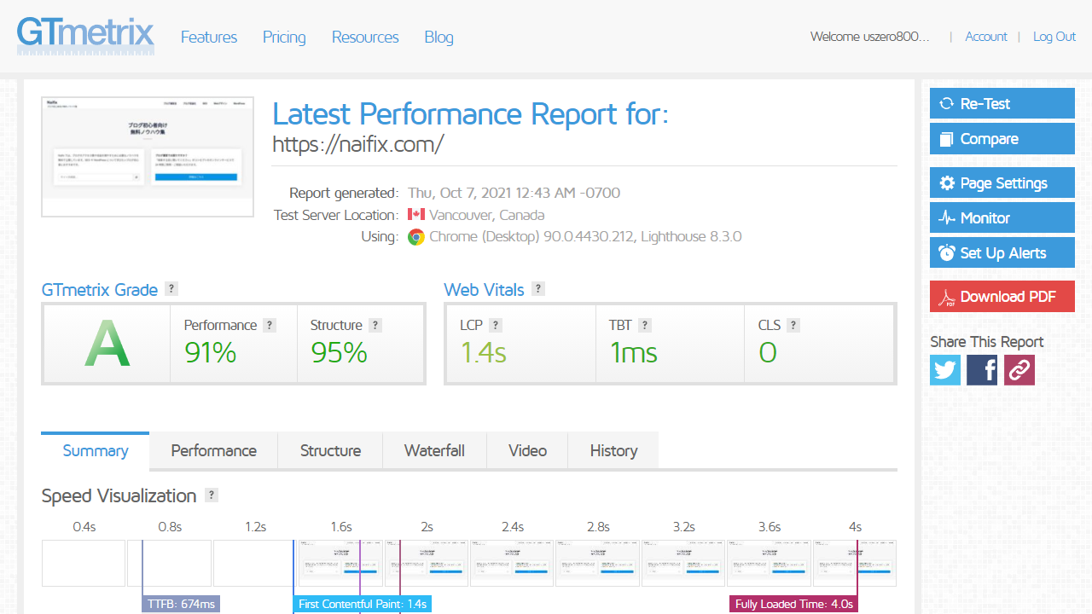Click the LCP 1.4s value
This screenshot has width=1092, height=614.
point(484,352)
